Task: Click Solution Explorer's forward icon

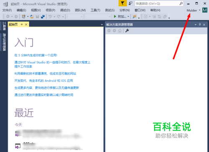Action: point(115,31)
